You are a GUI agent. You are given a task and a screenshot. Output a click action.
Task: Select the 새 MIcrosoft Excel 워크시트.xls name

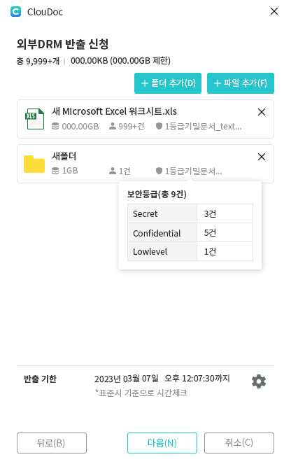click(115, 111)
